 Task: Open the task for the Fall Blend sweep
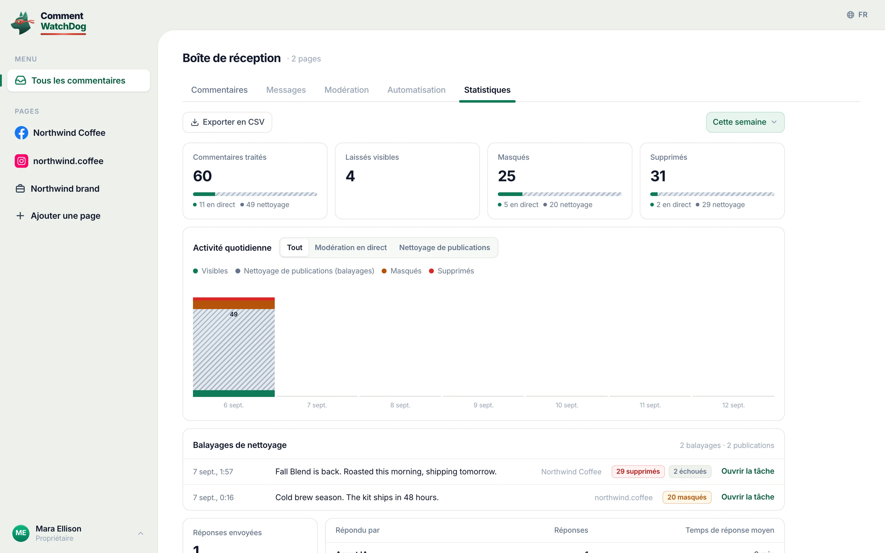click(x=748, y=471)
